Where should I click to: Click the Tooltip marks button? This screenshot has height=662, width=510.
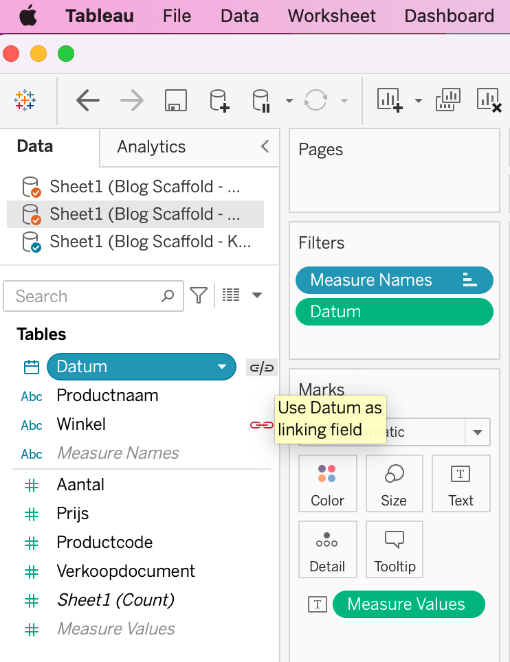coord(395,549)
